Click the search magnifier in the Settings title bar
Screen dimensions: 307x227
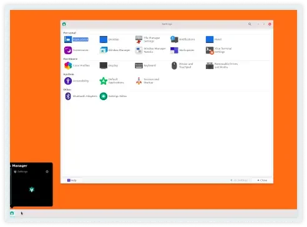click(x=250, y=24)
